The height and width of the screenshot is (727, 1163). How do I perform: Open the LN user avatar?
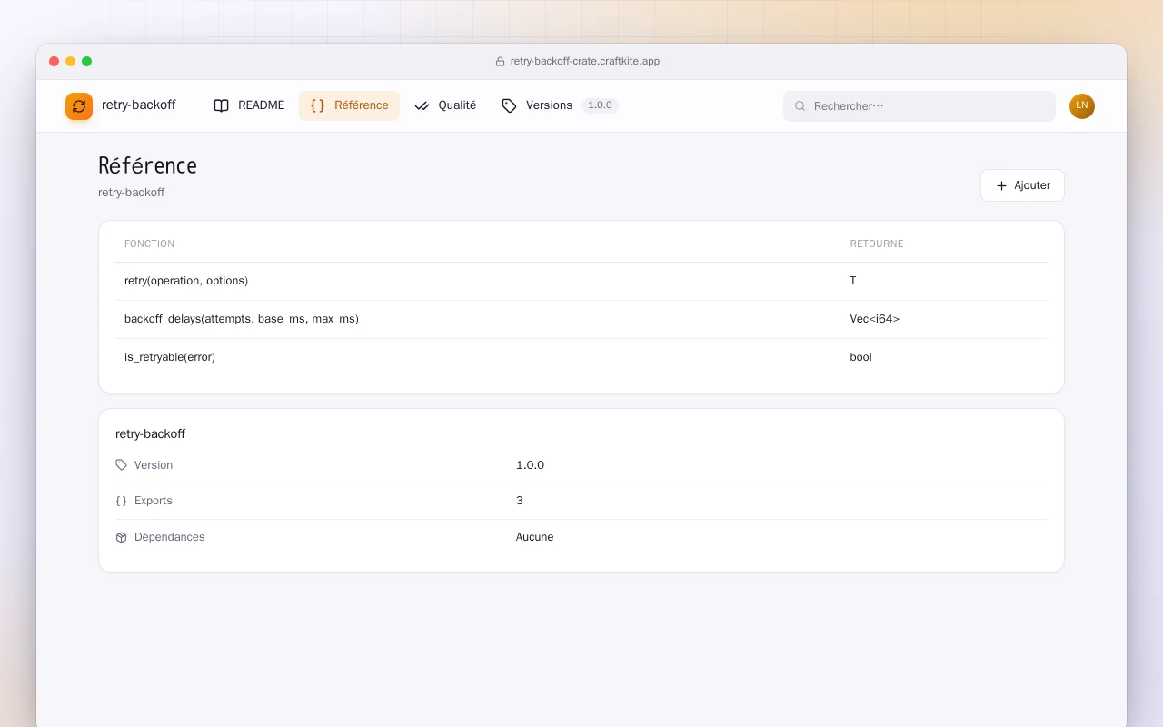(1082, 106)
